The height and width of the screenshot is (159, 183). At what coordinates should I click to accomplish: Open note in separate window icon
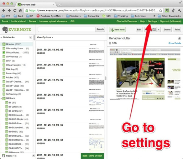click(x=179, y=38)
